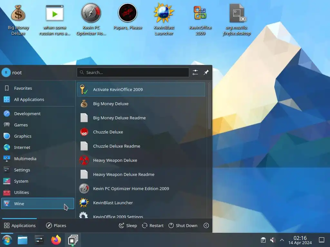The height and width of the screenshot is (247, 330).
Task: Click the Sleep button
Action: click(128, 225)
